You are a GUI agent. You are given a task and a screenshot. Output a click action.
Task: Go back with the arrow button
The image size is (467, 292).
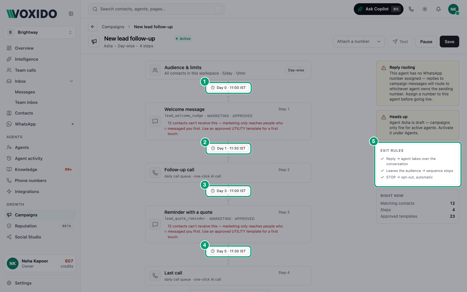(x=93, y=27)
